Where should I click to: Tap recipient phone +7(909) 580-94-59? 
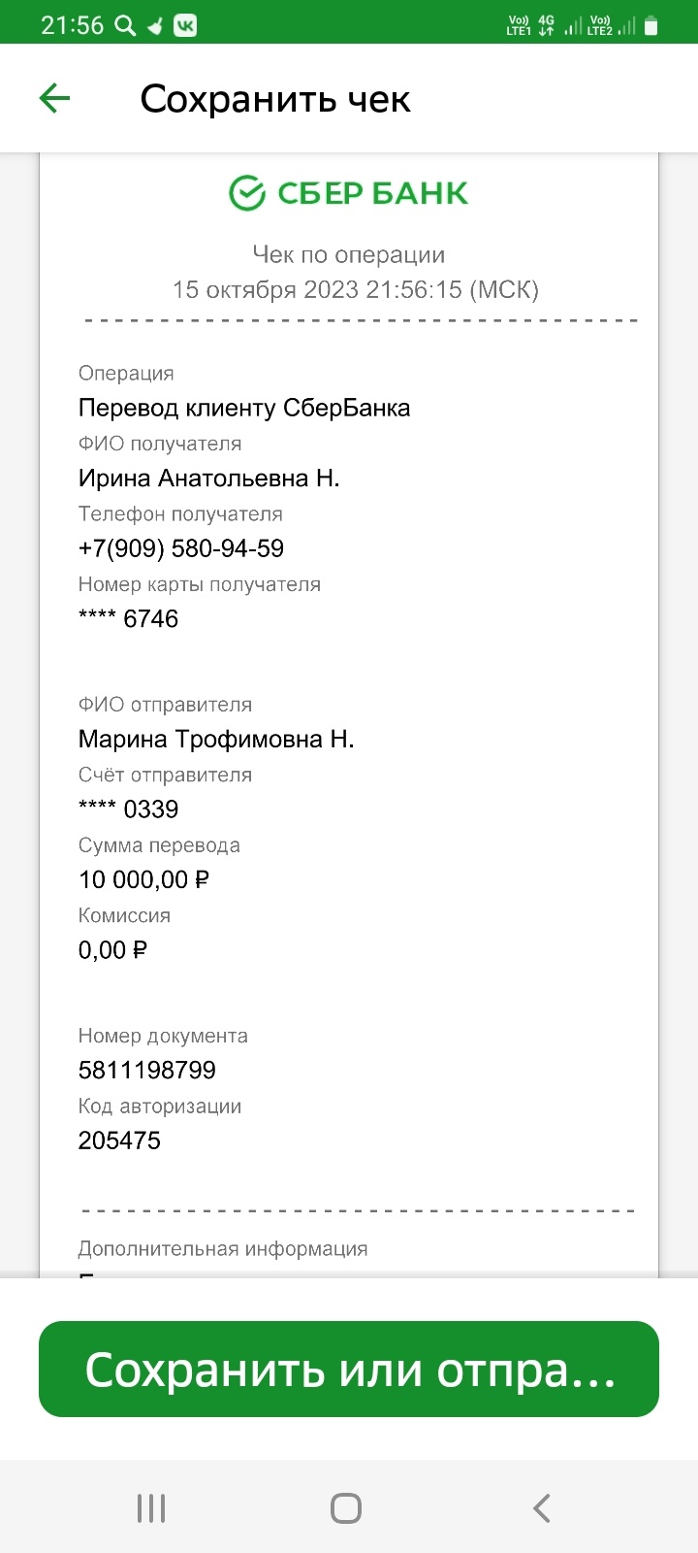(x=181, y=548)
